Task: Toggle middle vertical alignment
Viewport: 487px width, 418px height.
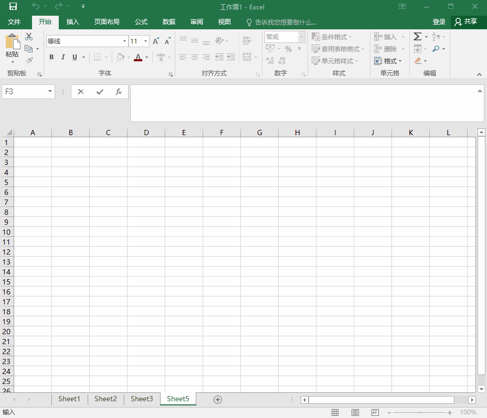Action: tap(195, 41)
